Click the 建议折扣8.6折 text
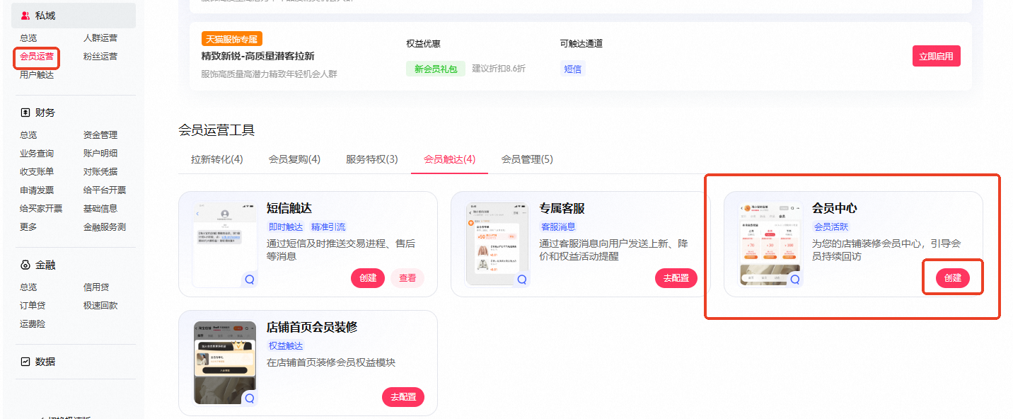Image resolution: width=1013 pixels, height=419 pixels. pyautogui.click(x=499, y=69)
